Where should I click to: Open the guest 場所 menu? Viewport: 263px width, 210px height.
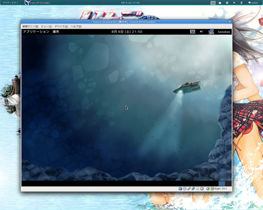56,32
